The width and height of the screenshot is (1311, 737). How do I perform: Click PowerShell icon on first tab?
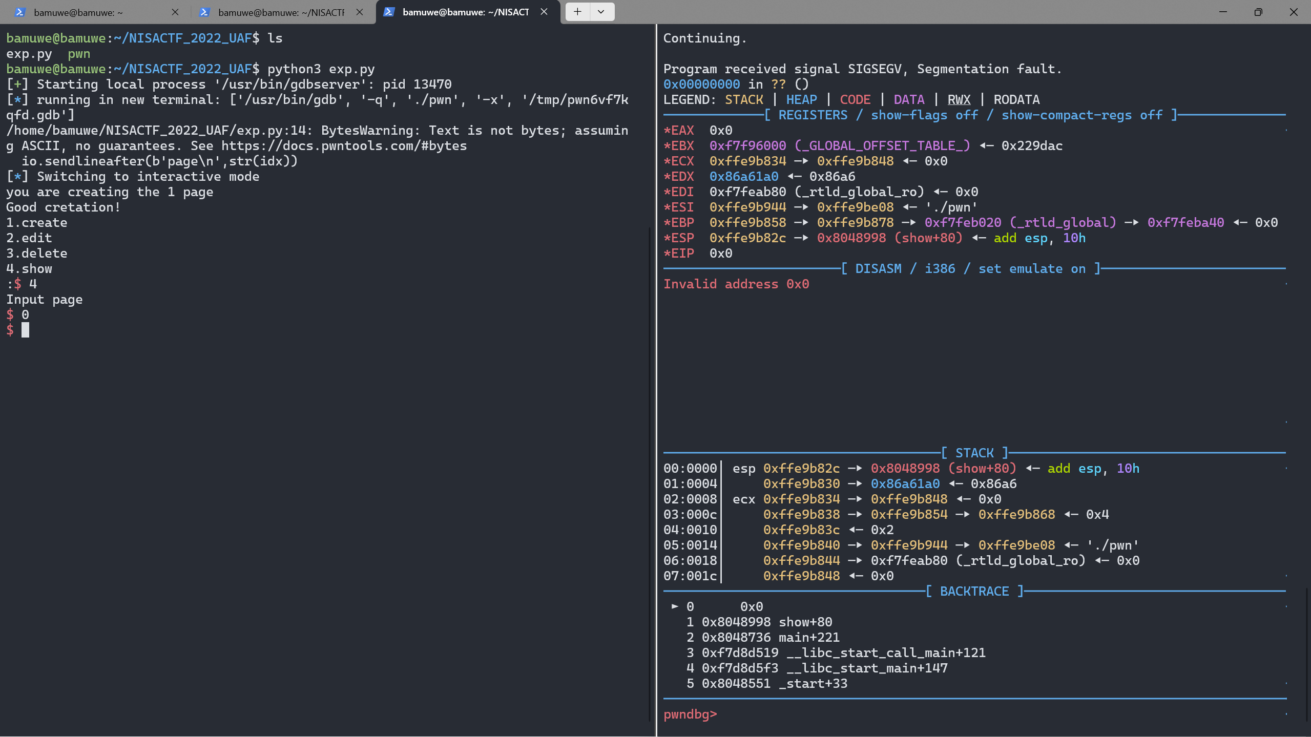[20, 12]
